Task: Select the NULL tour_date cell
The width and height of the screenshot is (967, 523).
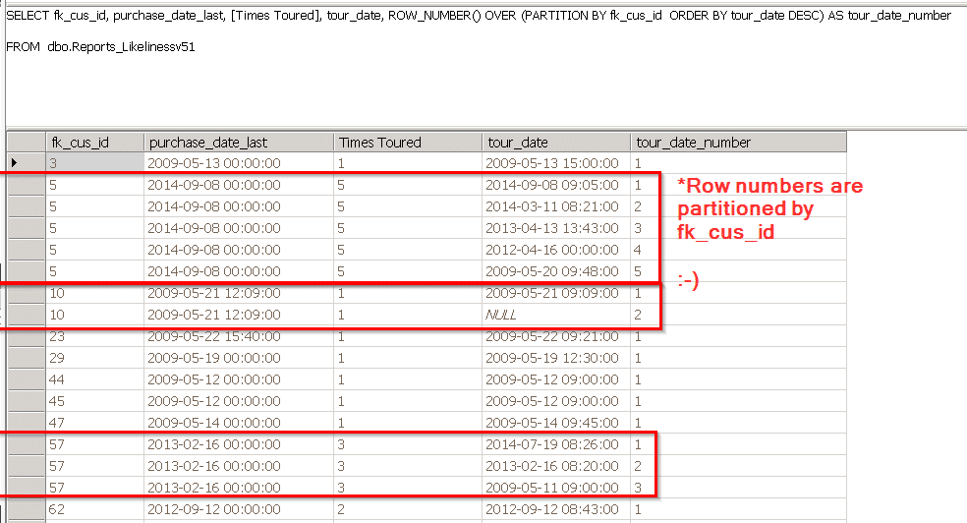Action: point(556,315)
